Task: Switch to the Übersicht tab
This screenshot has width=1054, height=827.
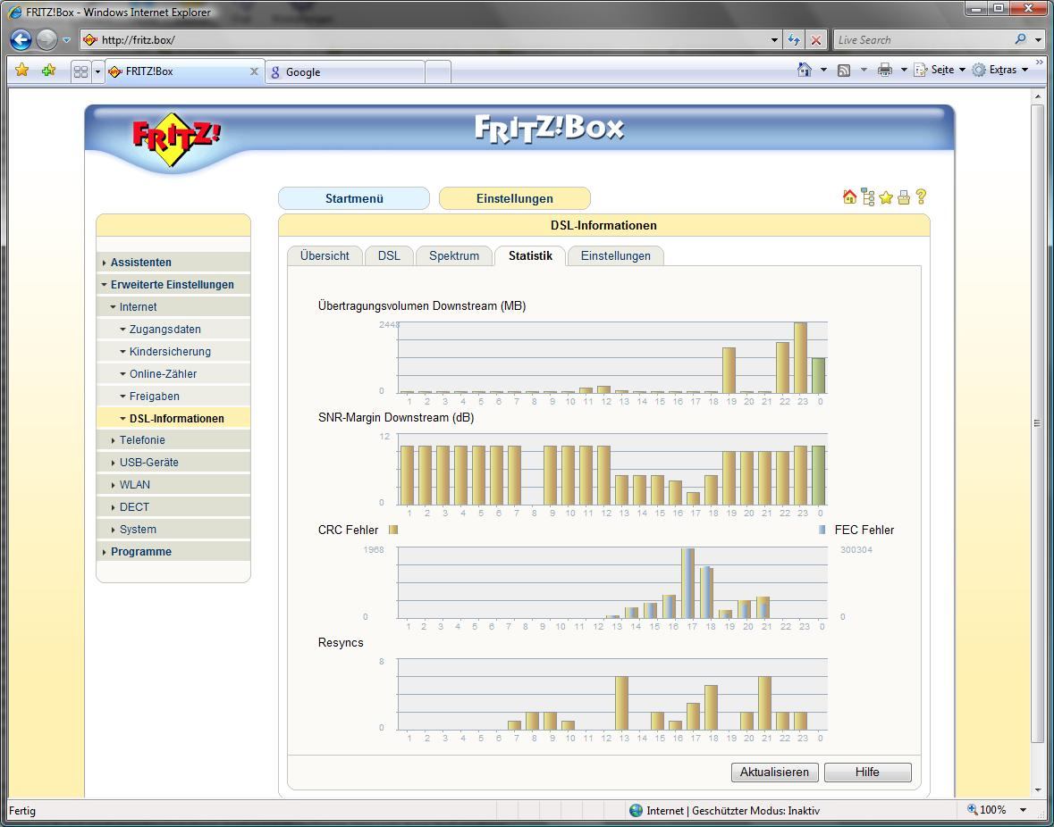Action: click(325, 255)
